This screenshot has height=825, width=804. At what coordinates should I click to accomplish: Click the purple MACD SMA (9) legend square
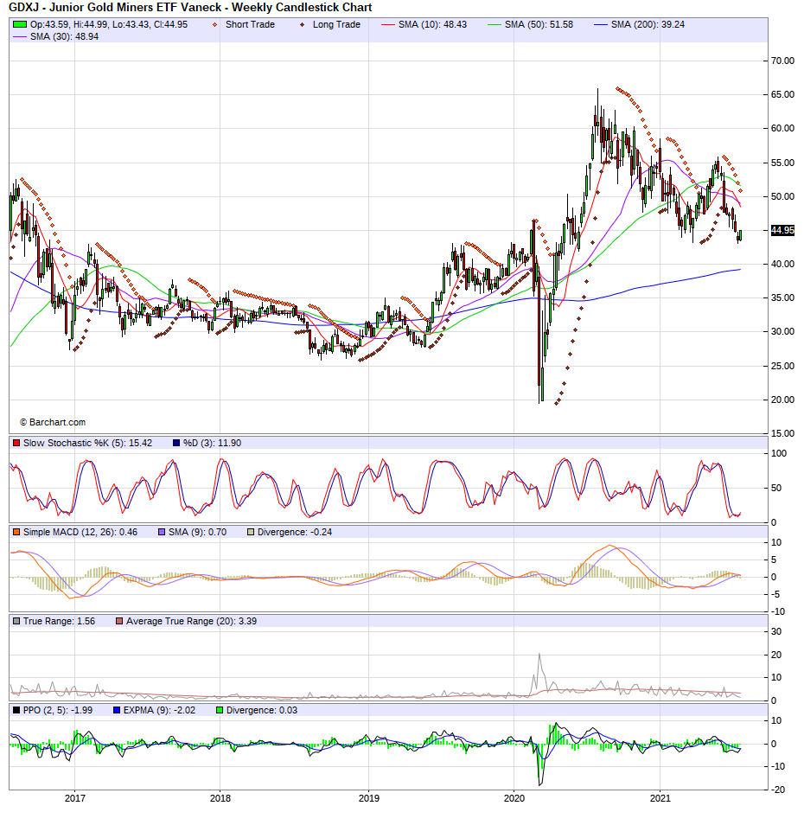(162, 532)
